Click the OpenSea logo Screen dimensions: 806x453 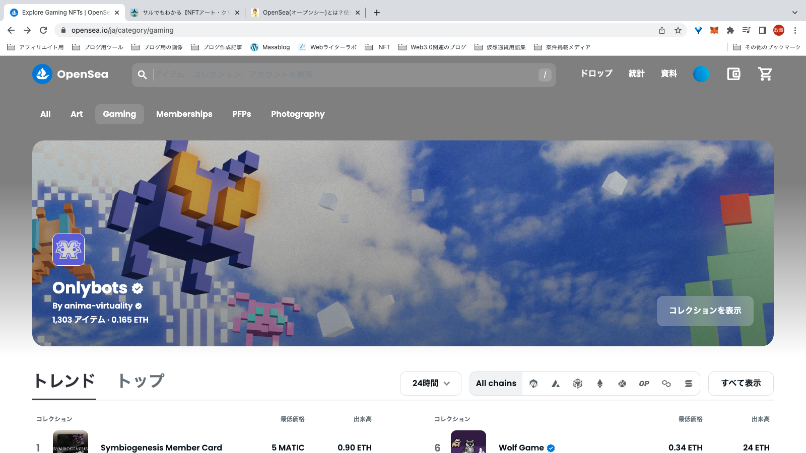point(71,74)
